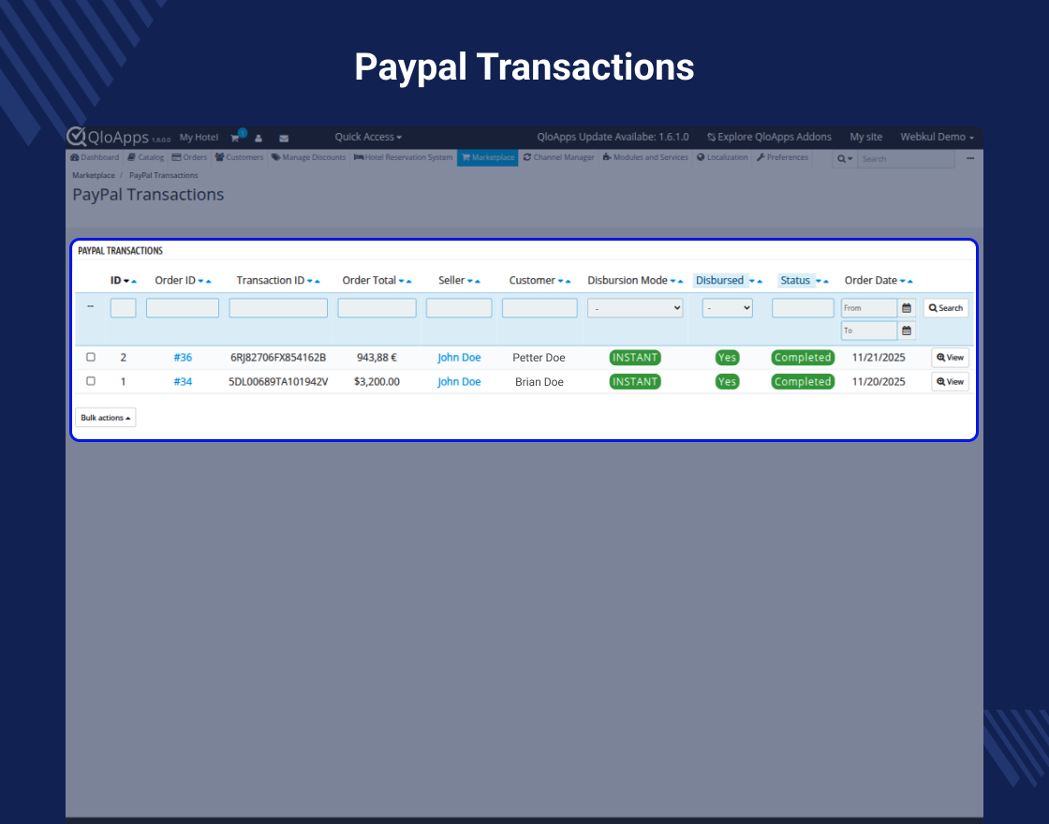Sort Order ID column ascending
The height and width of the screenshot is (824, 1049).
pyautogui.click(x=208, y=281)
